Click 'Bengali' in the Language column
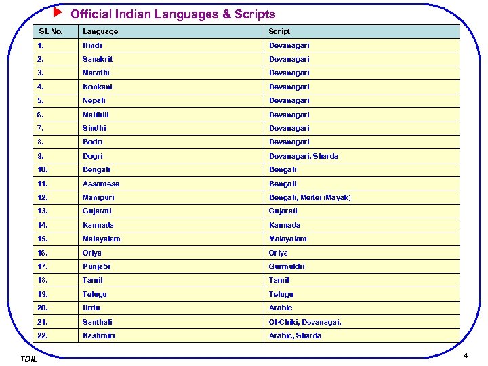488x366 pixels. tap(171, 169)
